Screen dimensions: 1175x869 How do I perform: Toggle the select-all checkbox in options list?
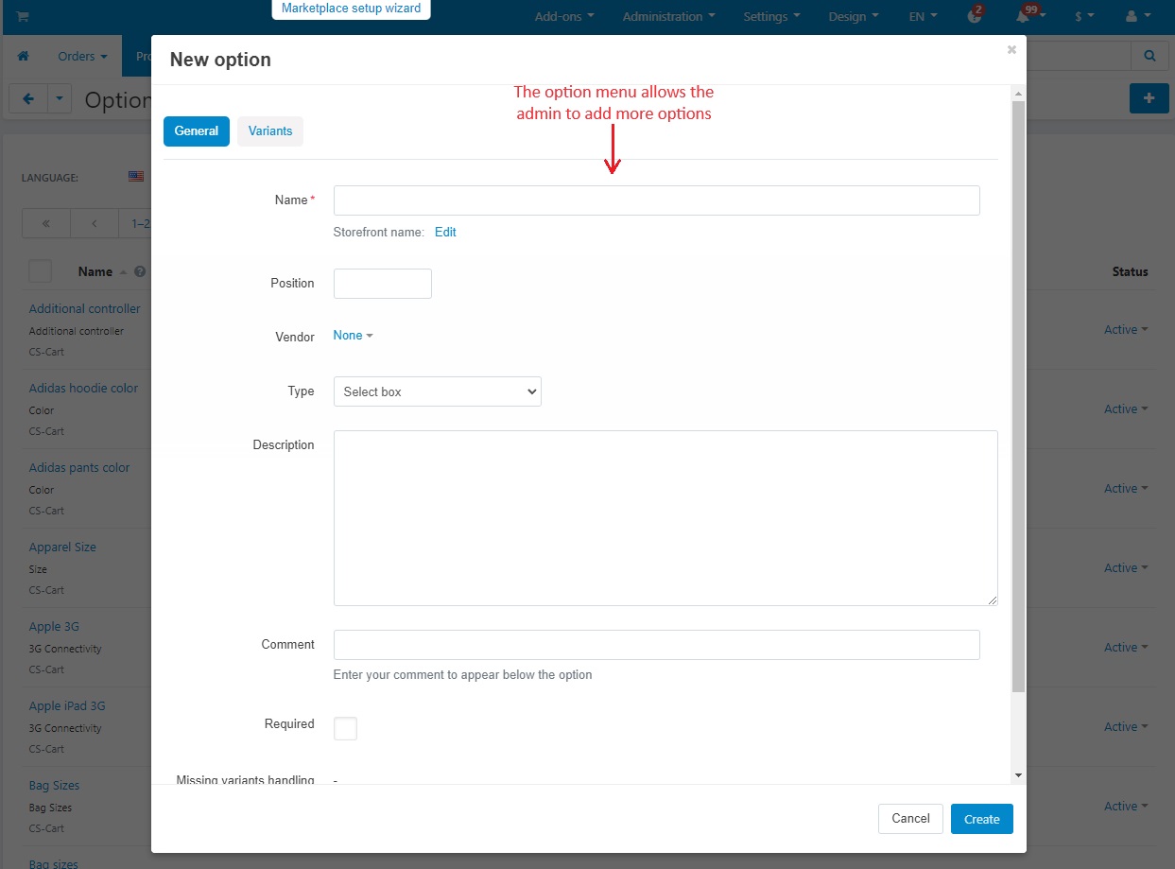pos(40,271)
